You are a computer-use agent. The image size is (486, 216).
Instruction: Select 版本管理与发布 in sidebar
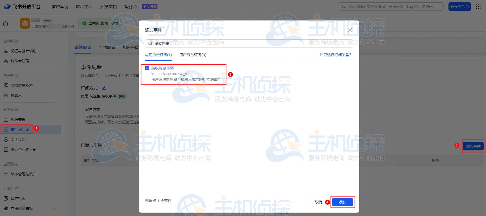pos(24,174)
